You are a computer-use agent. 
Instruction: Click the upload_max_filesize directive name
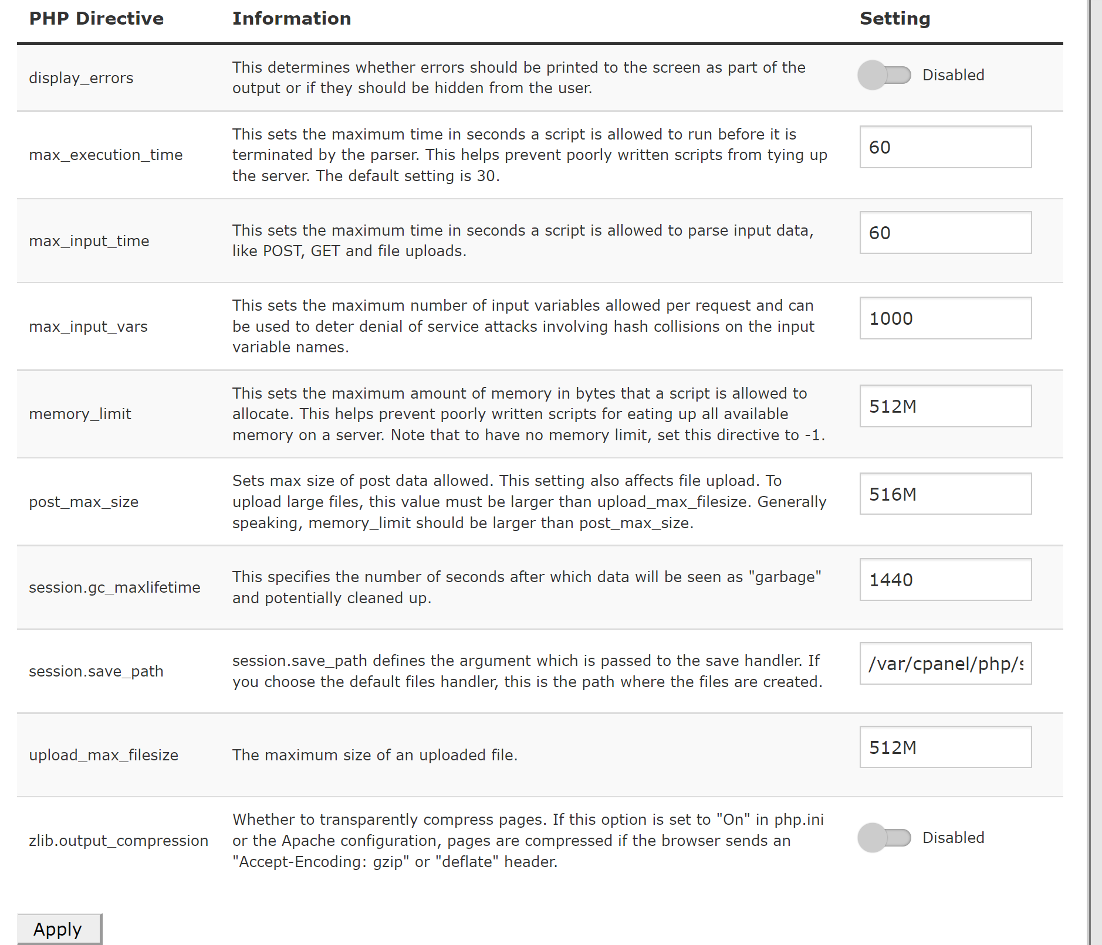click(x=104, y=755)
